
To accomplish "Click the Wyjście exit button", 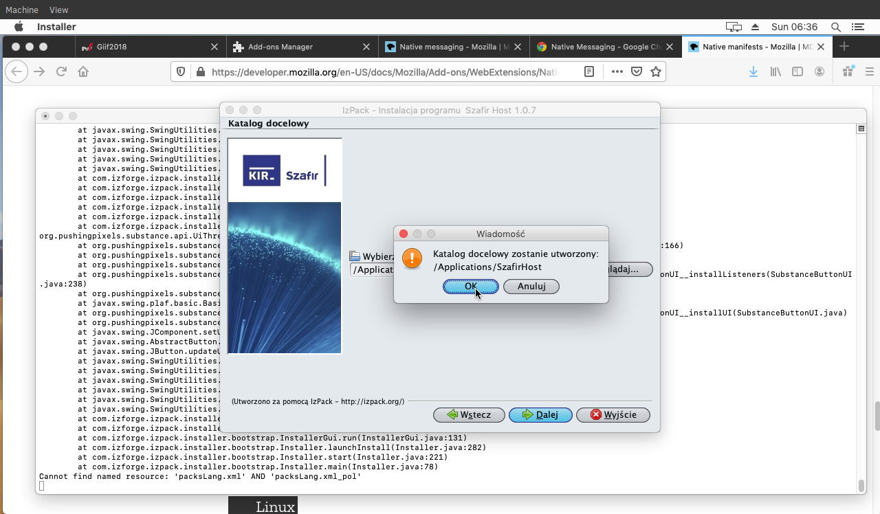I will 613,415.
